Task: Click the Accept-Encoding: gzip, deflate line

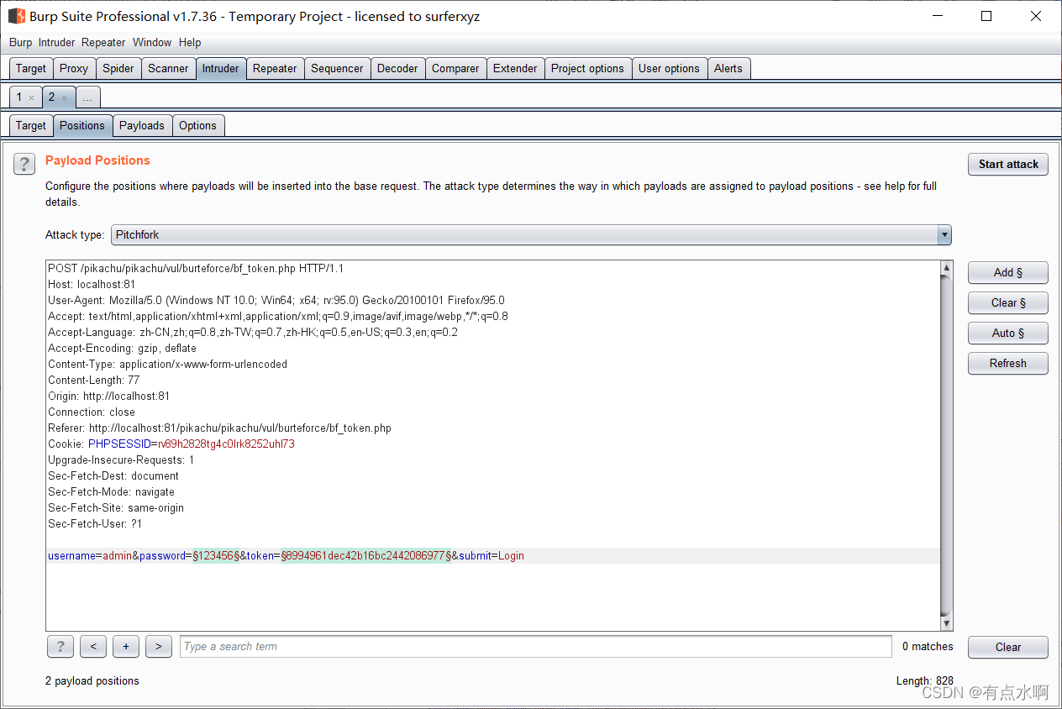Action: pos(122,349)
